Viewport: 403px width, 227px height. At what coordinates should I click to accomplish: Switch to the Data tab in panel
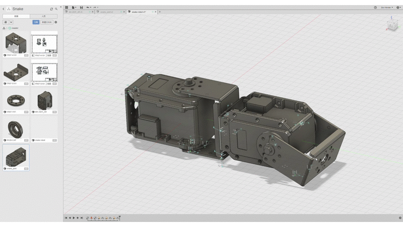16,16
